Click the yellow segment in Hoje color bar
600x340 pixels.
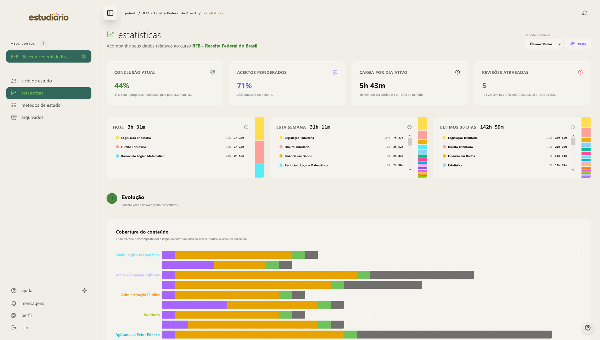click(259, 129)
